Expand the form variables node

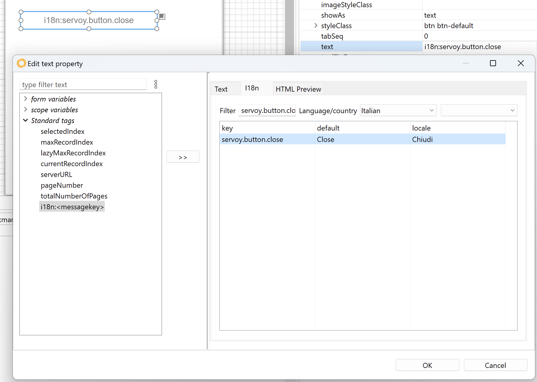tap(25, 99)
